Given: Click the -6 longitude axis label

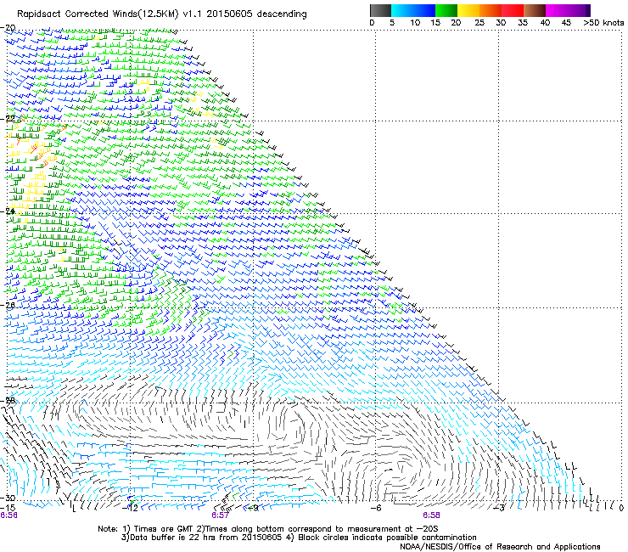Looking at the screenshot, I should point(376,508).
